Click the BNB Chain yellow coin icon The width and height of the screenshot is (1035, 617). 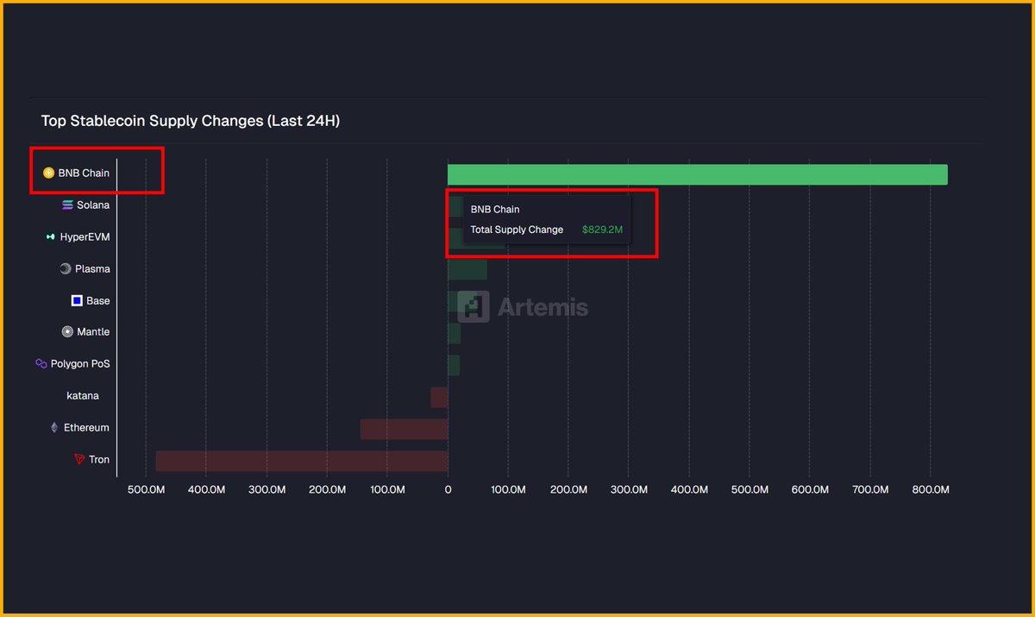tap(49, 173)
